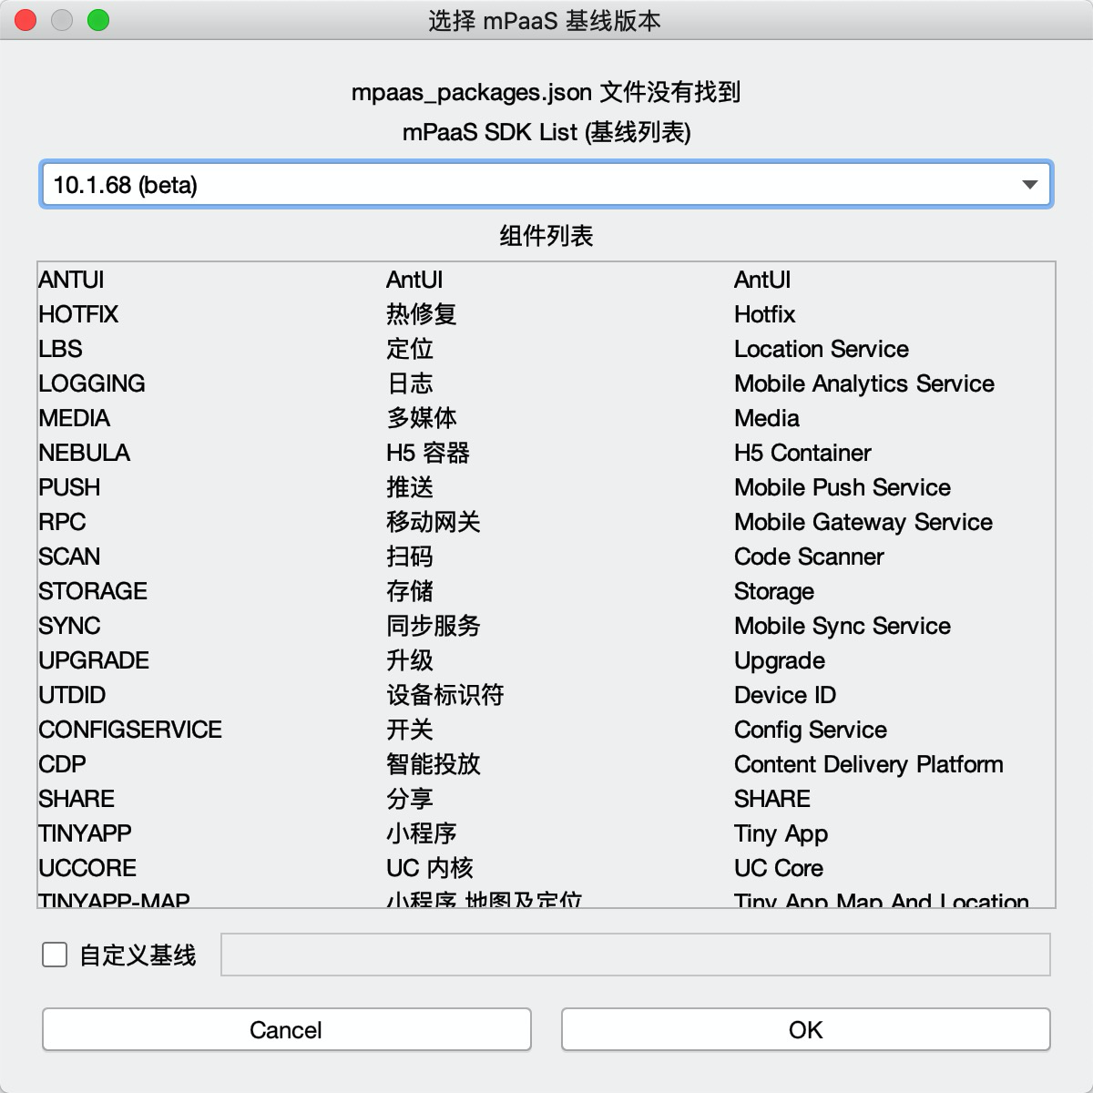1093x1093 pixels.
Task: Click the Hotfix description
Action: pos(765,314)
